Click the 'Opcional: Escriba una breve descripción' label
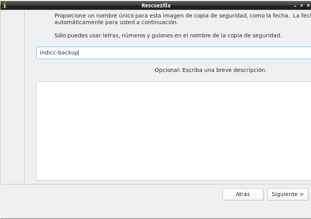 [x=210, y=70]
